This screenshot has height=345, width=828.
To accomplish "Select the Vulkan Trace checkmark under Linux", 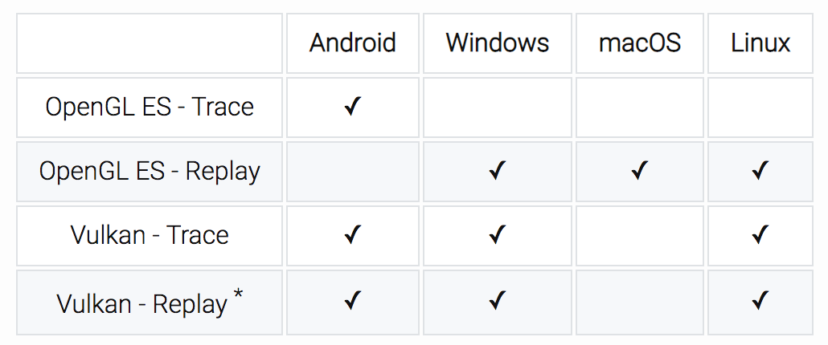I will tap(760, 235).
